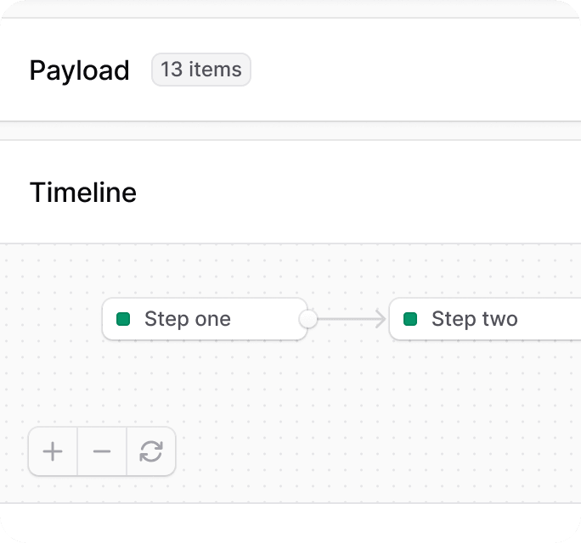
Task: Click the Step two label text
Action: [475, 319]
